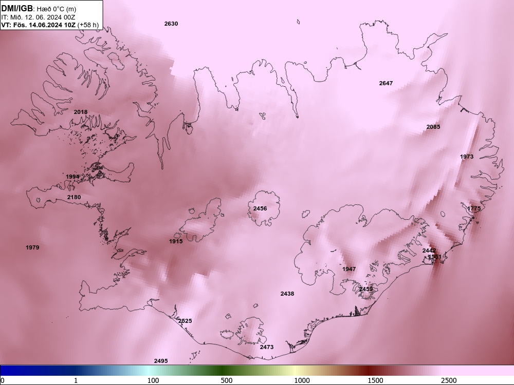Select the 2442 value in the southeast
This screenshot has height=385, width=514.
(x=429, y=251)
